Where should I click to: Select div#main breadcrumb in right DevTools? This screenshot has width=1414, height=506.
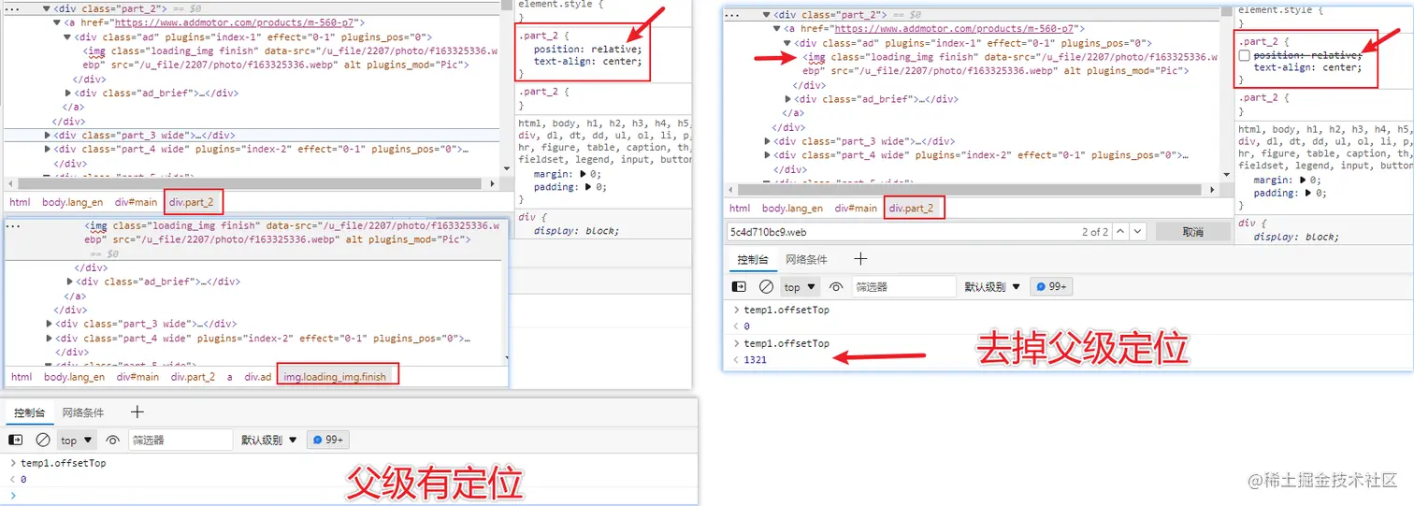[x=856, y=209]
